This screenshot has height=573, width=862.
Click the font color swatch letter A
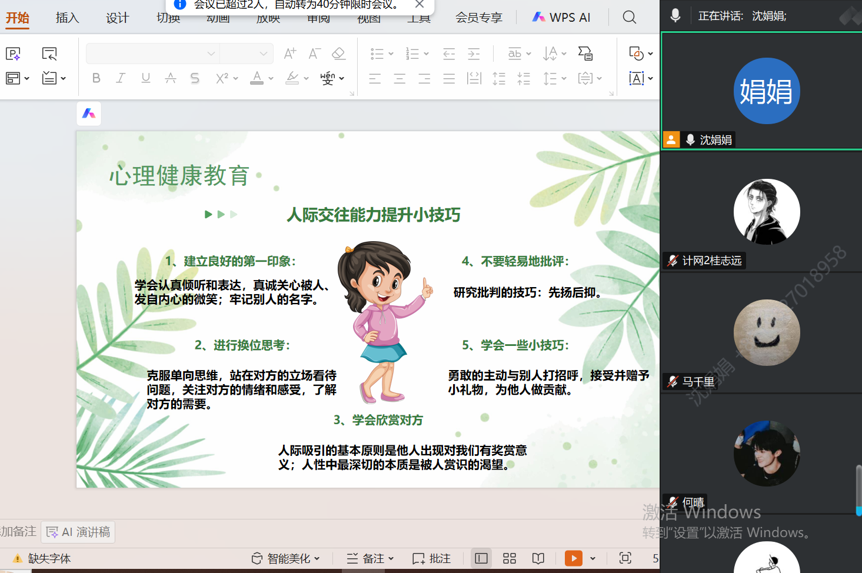click(x=257, y=78)
